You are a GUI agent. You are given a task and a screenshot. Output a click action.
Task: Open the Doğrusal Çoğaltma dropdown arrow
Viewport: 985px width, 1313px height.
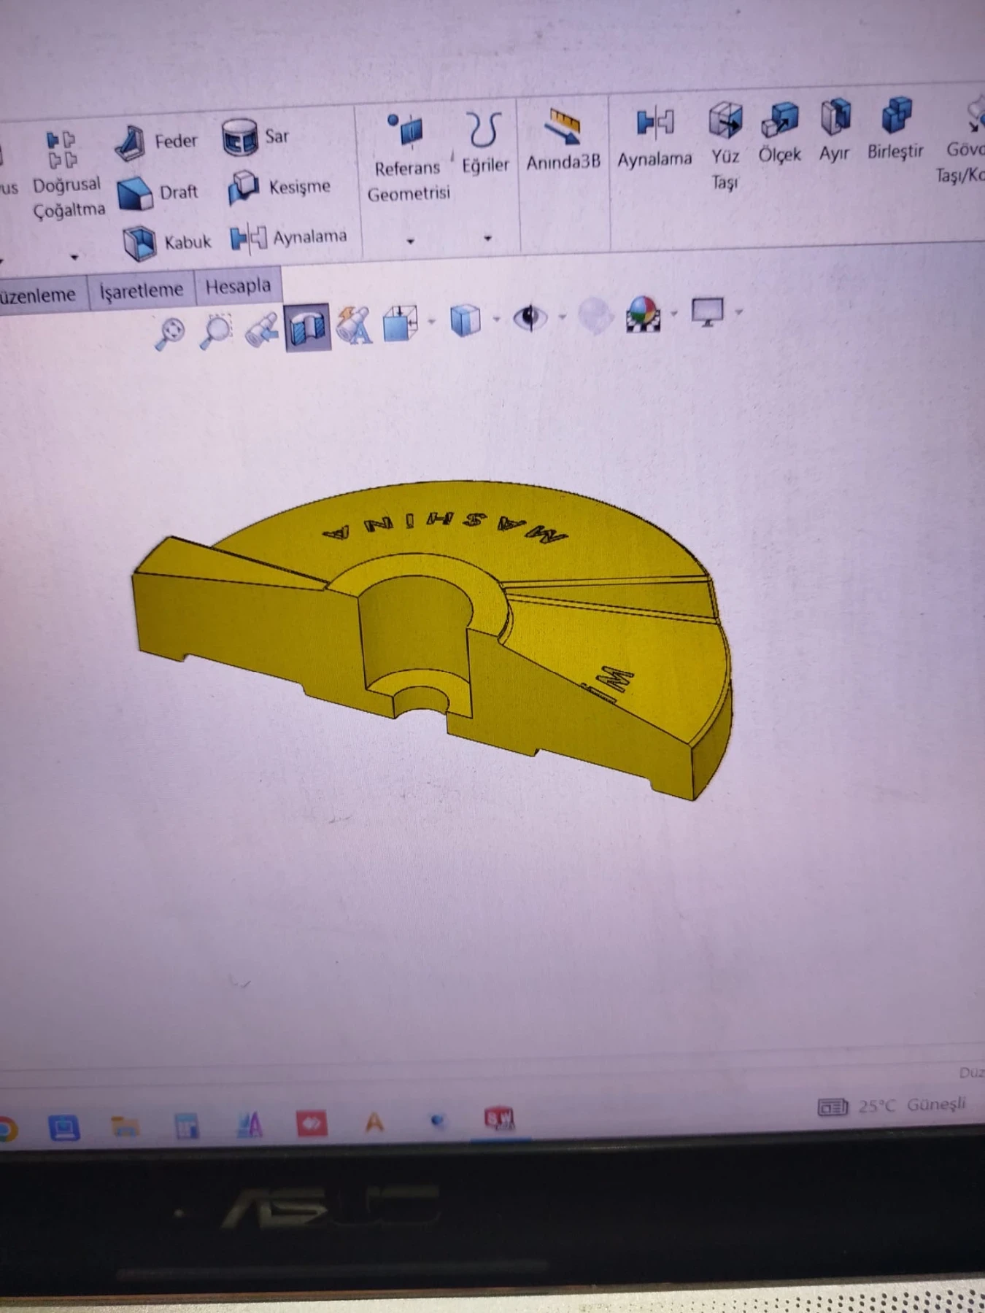(74, 257)
